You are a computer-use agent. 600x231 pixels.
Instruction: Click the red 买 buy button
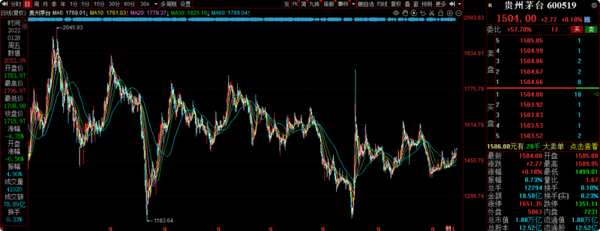point(578,29)
